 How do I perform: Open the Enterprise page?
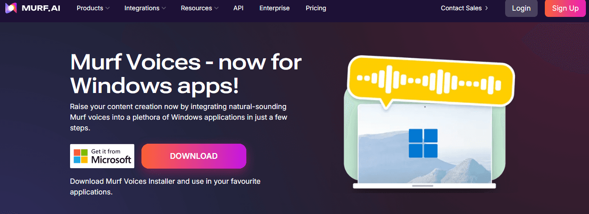point(274,8)
